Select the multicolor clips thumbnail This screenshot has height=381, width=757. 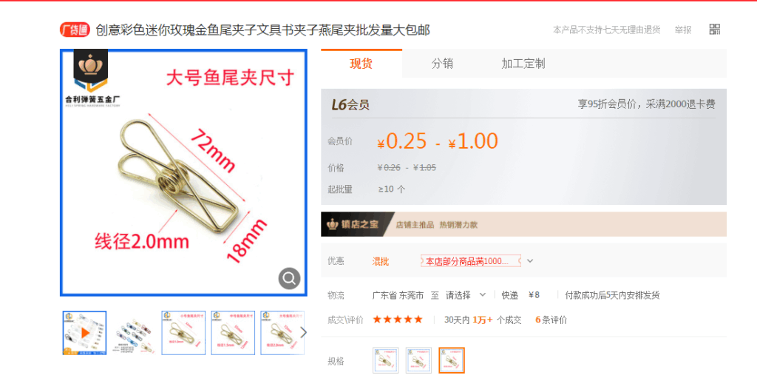(x=134, y=333)
